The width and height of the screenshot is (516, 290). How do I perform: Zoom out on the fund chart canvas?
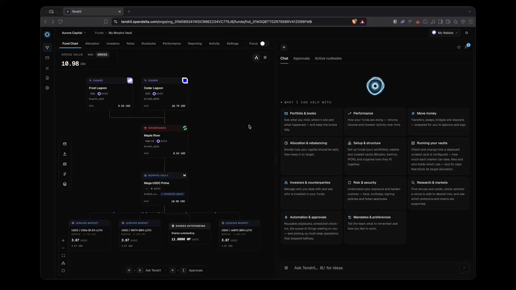pyautogui.click(x=63, y=248)
